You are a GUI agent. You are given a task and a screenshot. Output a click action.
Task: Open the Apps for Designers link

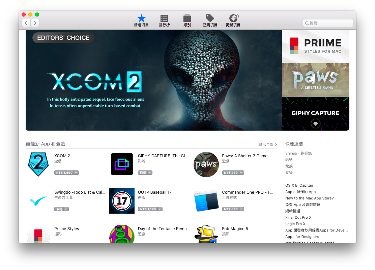[302, 237]
